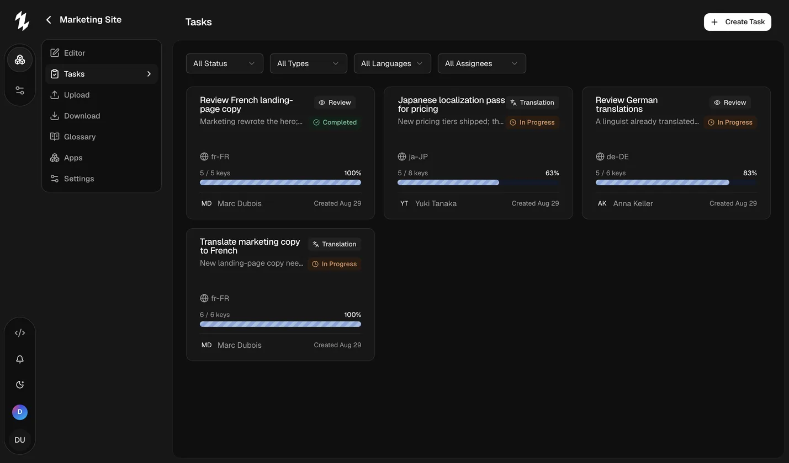Open the All Types dropdown
Viewport: 789px width, 463px height.
coord(309,63)
